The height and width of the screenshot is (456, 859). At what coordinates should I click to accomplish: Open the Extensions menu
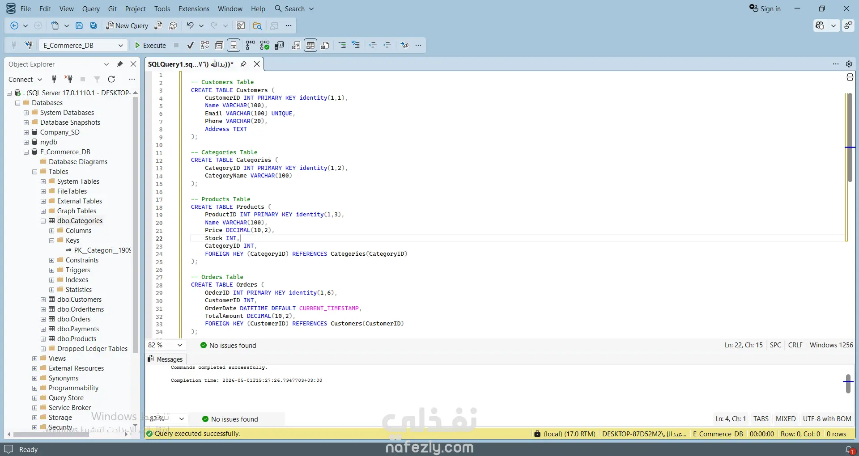[194, 8]
